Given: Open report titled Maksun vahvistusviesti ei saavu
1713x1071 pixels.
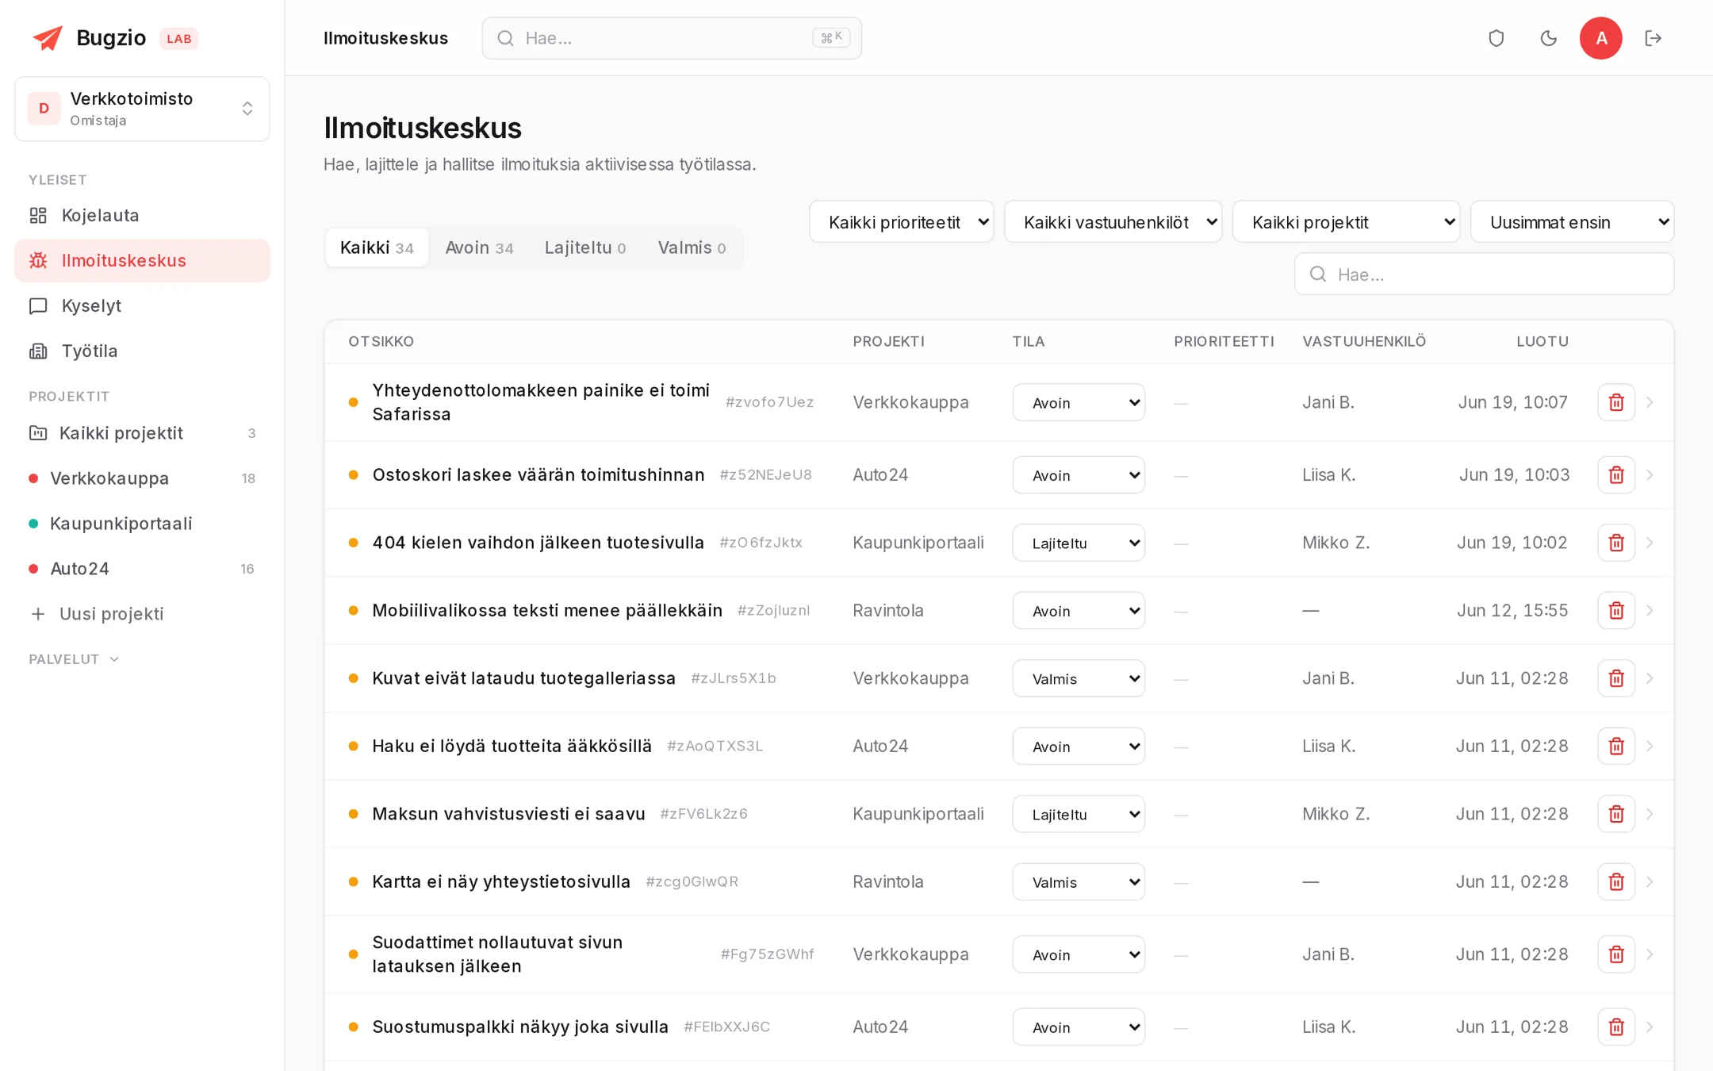Looking at the screenshot, I should coord(508,814).
